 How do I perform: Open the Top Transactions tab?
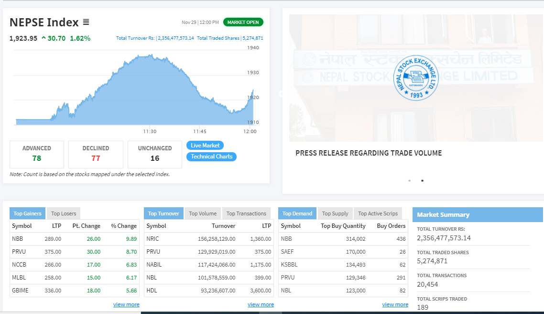(x=246, y=213)
